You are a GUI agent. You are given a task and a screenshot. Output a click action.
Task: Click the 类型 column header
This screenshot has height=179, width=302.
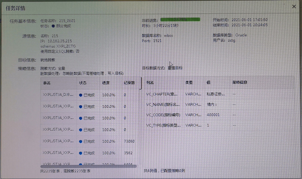pyautogui.click(x=189, y=82)
